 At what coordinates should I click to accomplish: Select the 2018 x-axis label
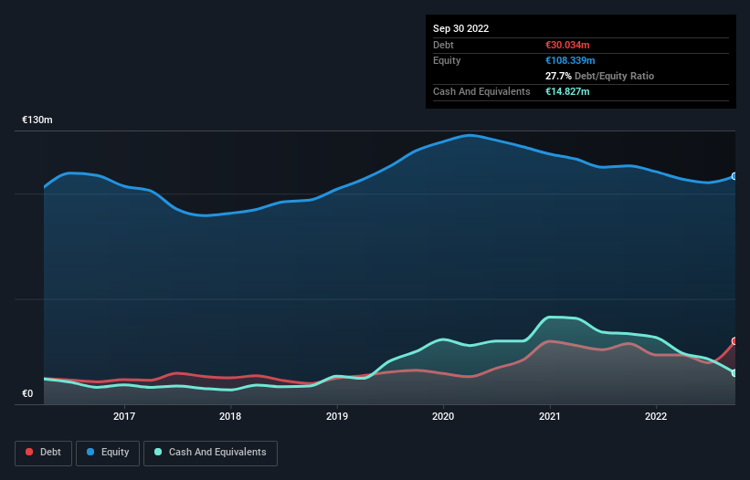tap(230, 416)
